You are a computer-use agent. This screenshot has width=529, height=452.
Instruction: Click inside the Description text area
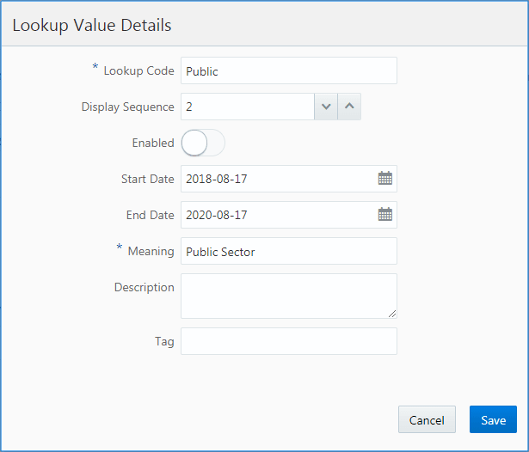pos(288,296)
